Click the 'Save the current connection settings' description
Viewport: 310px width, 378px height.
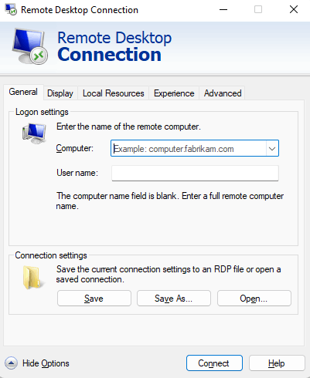(169, 274)
